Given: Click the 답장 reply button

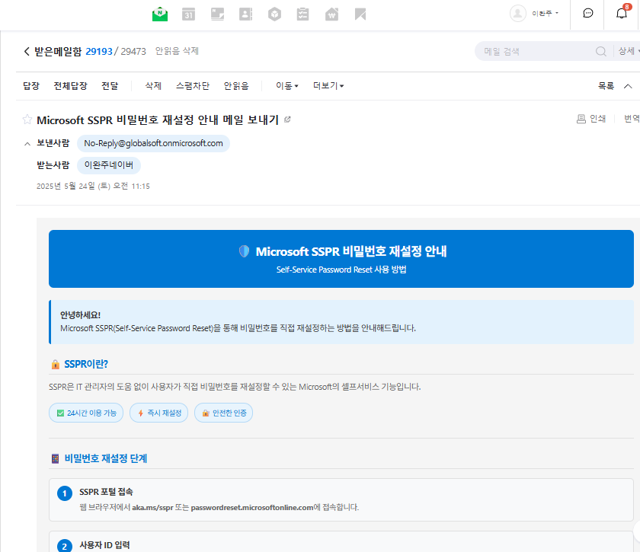Looking at the screenshot, I should coord(31,86).
